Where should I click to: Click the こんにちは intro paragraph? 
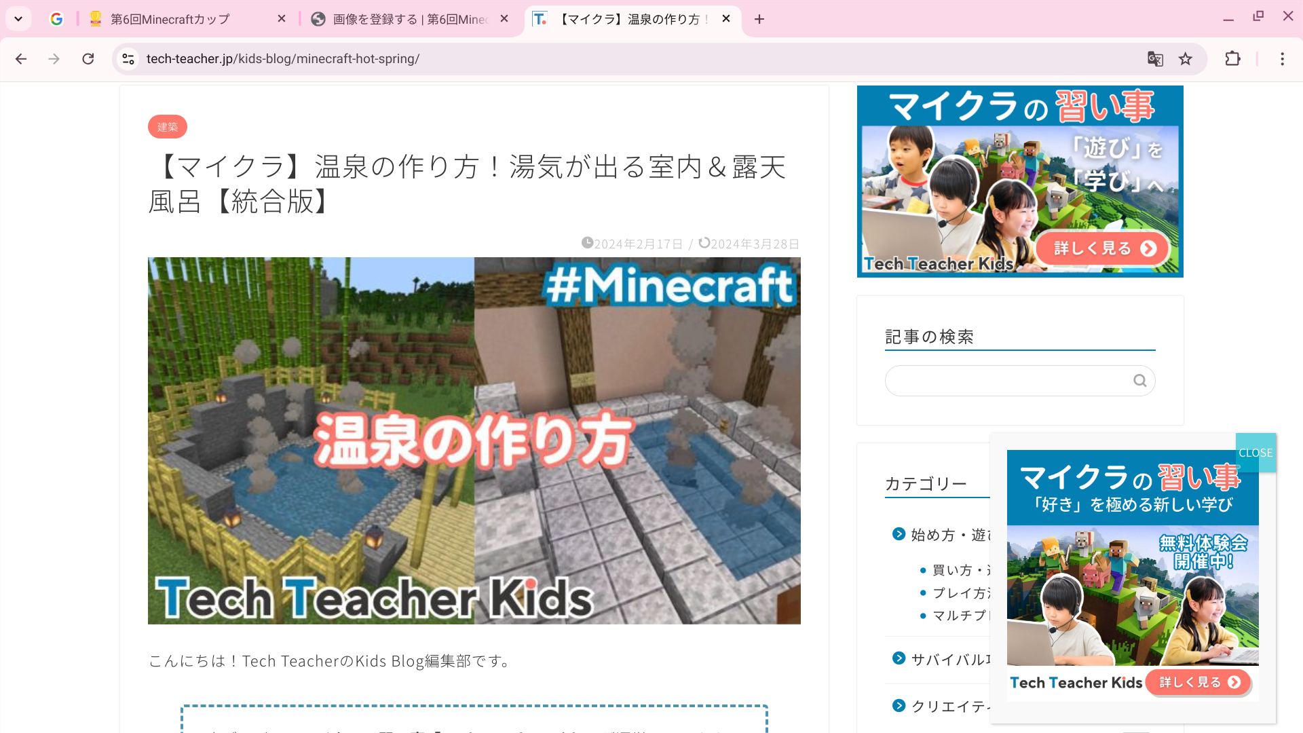pyautogui.click(x=332, y=661)
